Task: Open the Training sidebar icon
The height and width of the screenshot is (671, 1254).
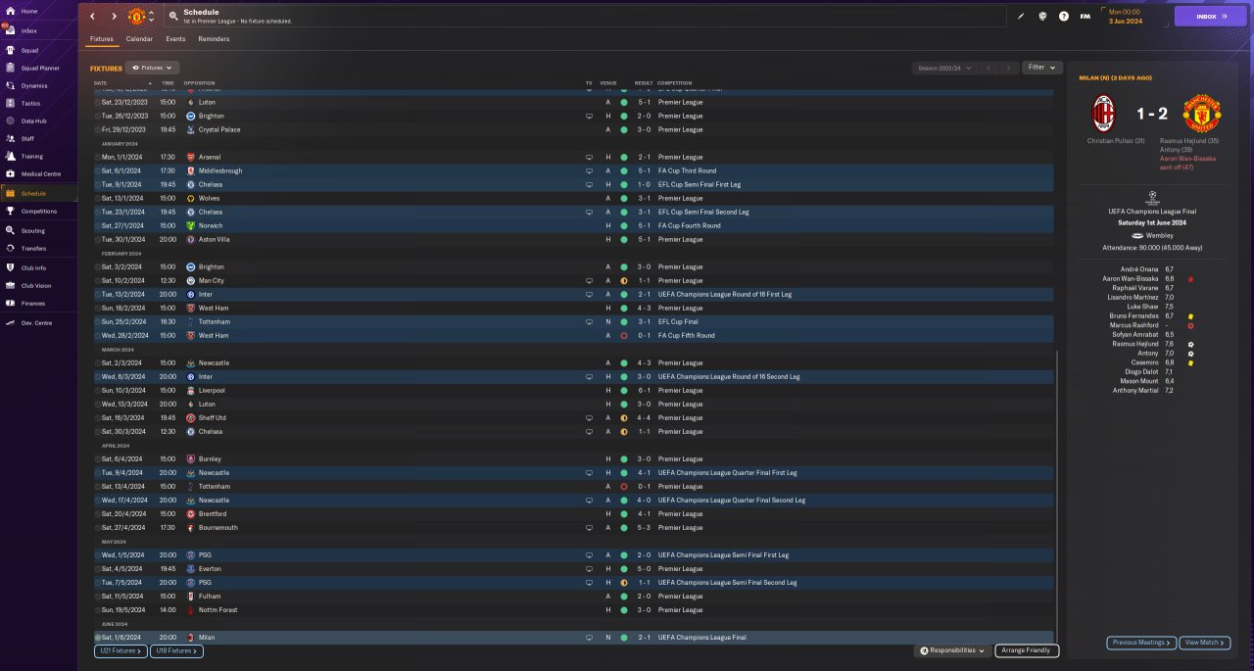Action: pyautogui.click(x=10, y=156)
